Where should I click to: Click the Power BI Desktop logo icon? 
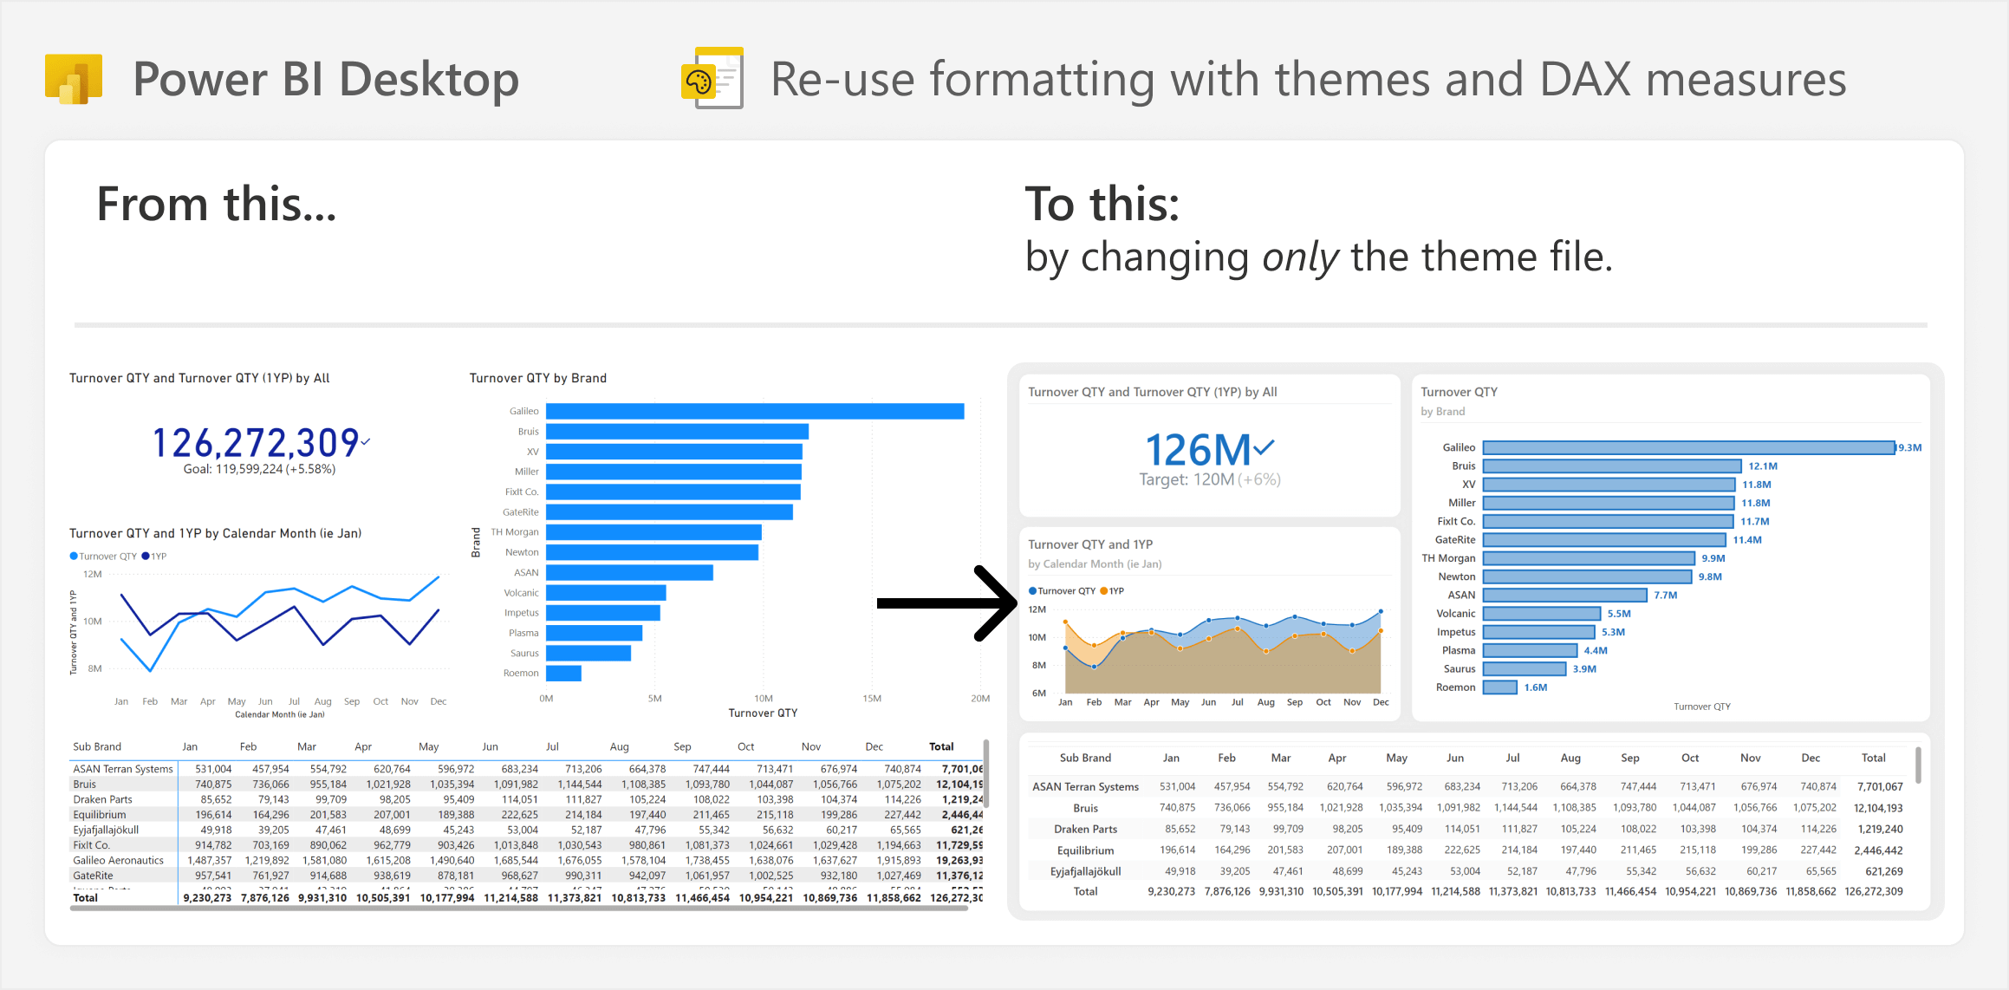[74, 79]
